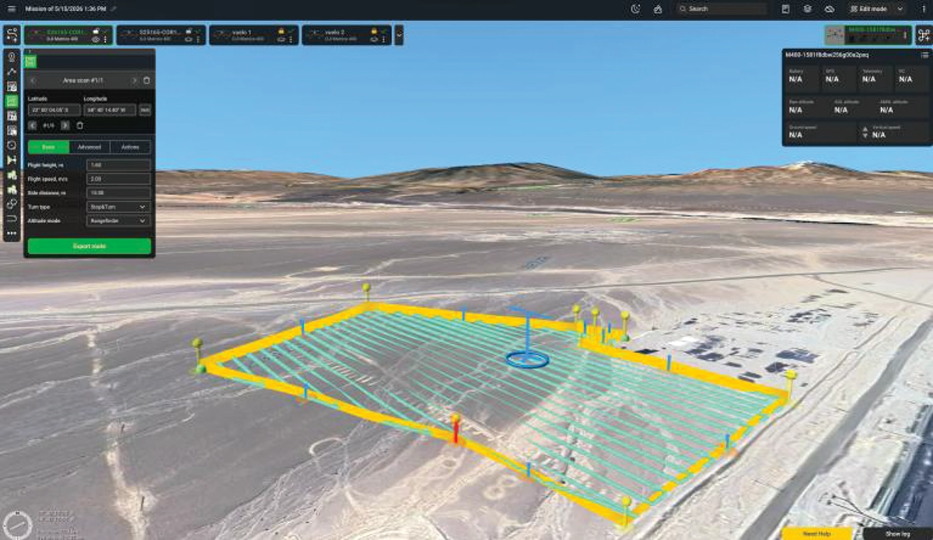Viewport: 933px width, 540px height.
Task: Select the vuelo 1 route card
Action: (253, 35)
